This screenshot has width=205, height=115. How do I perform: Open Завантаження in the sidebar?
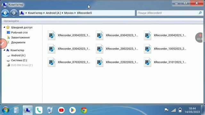click(20, 37)
